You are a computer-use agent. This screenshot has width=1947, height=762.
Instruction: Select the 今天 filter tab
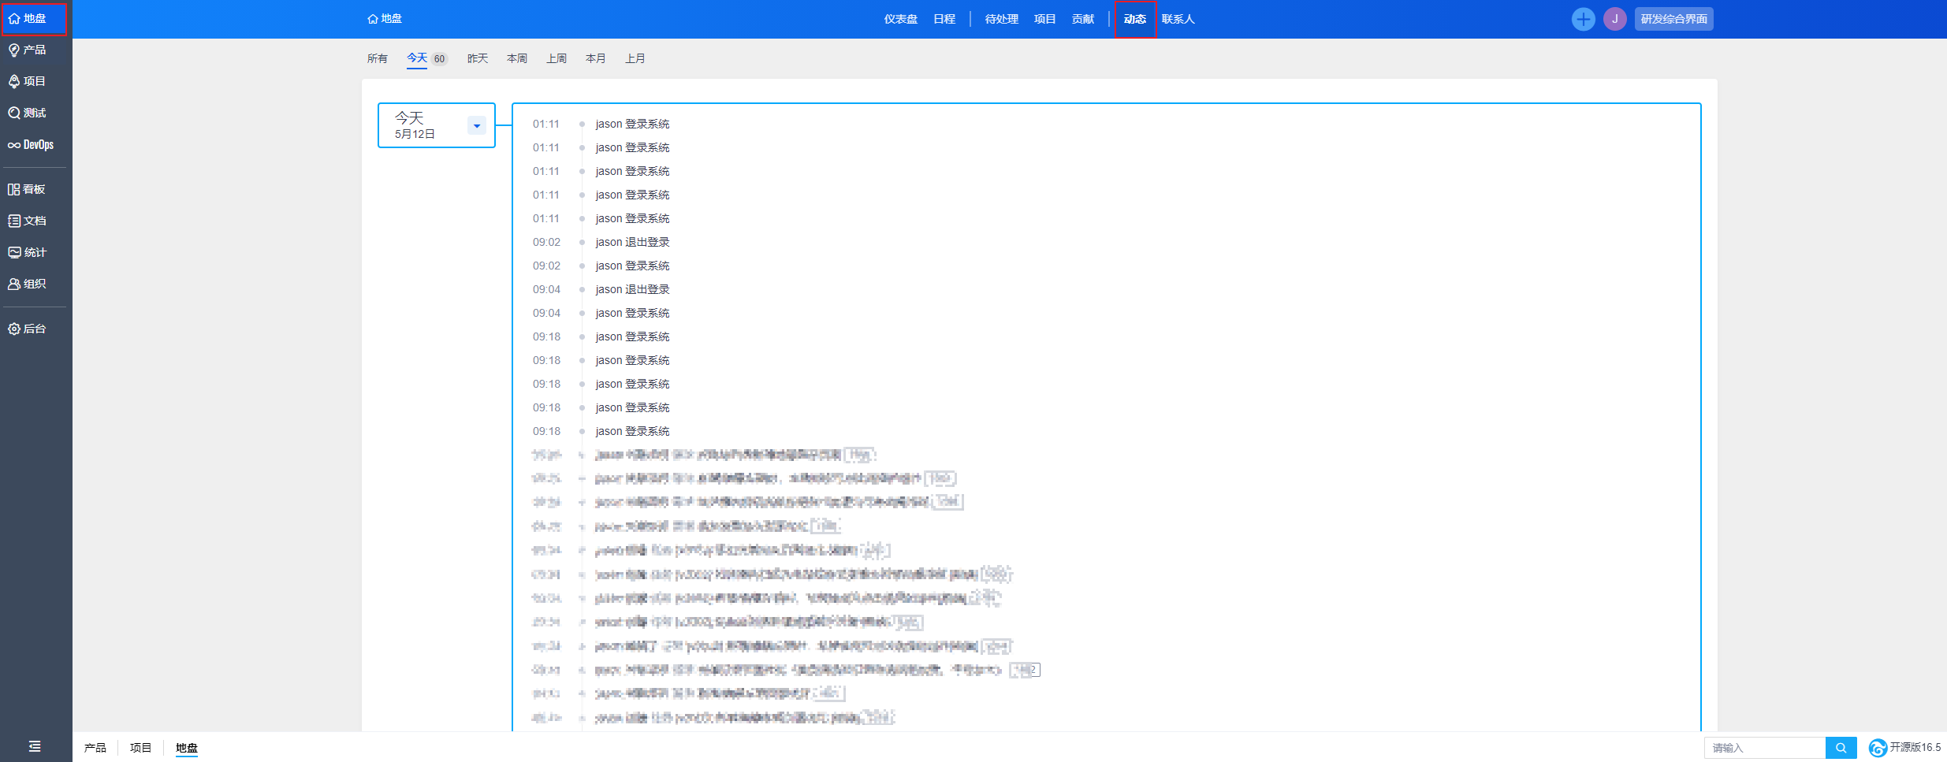pos(417,58)
